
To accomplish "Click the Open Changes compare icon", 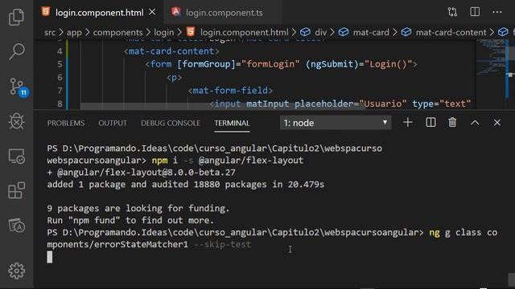I will point(452,12).
